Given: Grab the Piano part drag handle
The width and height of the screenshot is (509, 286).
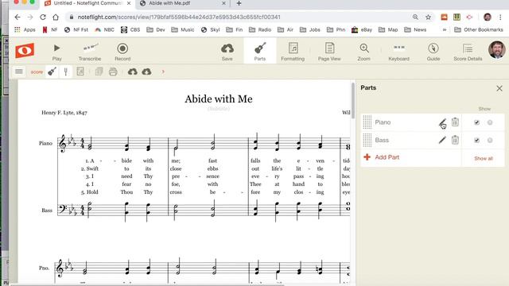Looking at the screenshot, I should point(367,122).
